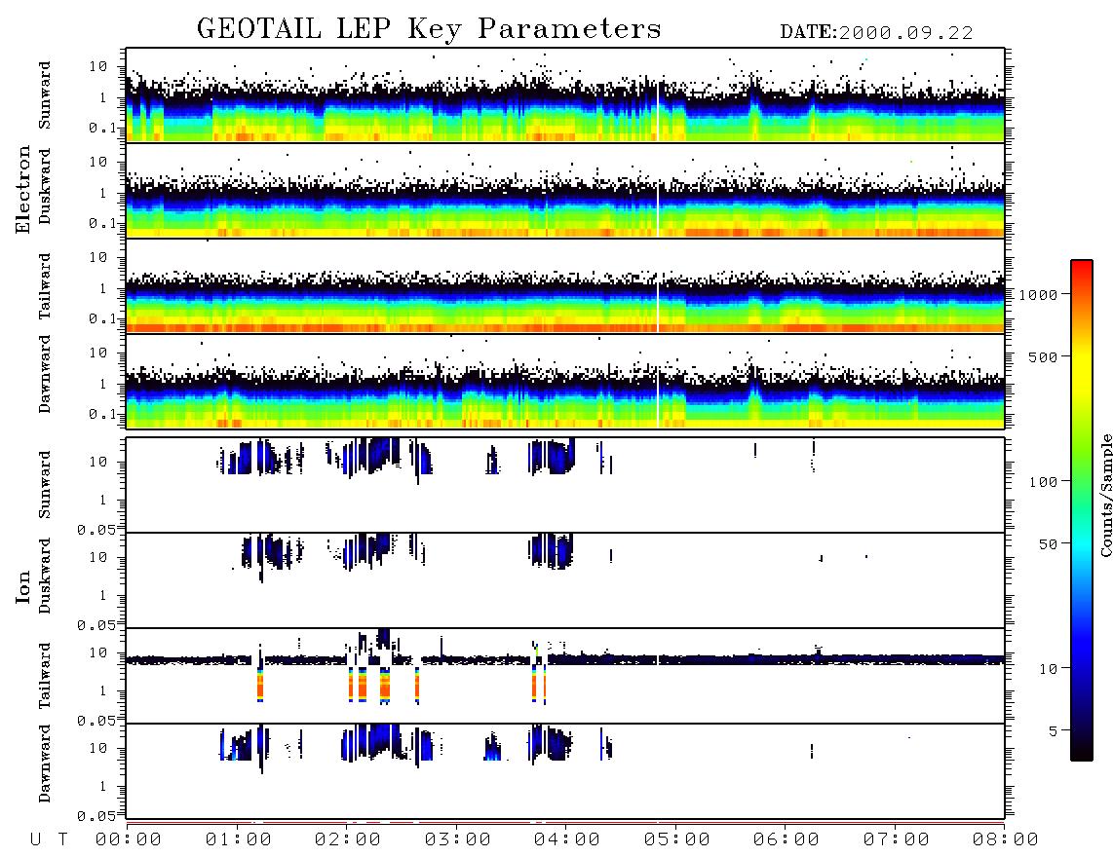The height and width of the screenshot is (857, 1113).
Task: Click the 1 tick of Ion Duskward panel
Action: 103,596
